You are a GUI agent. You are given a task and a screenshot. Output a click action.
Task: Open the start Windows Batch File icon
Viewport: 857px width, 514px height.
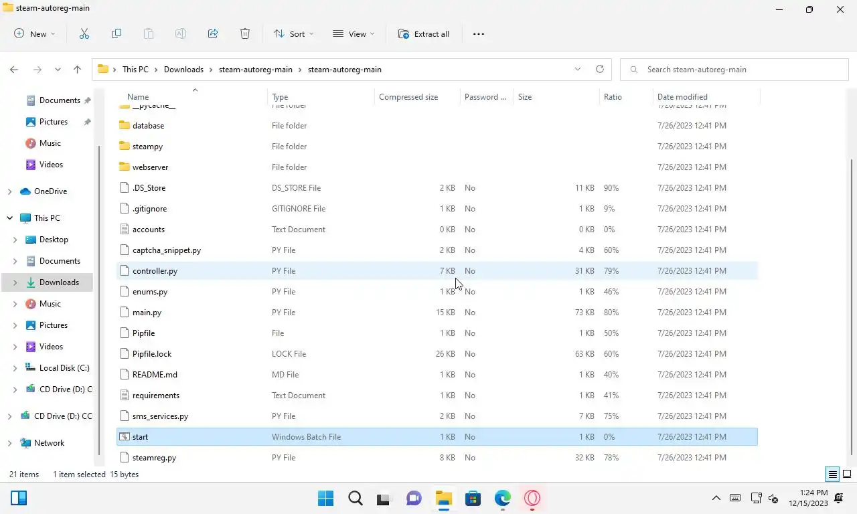pos(124,437)
